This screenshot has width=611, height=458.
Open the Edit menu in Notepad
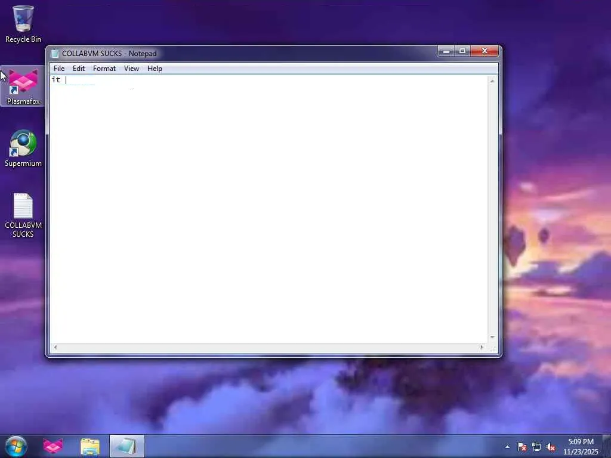click(78, 69)
